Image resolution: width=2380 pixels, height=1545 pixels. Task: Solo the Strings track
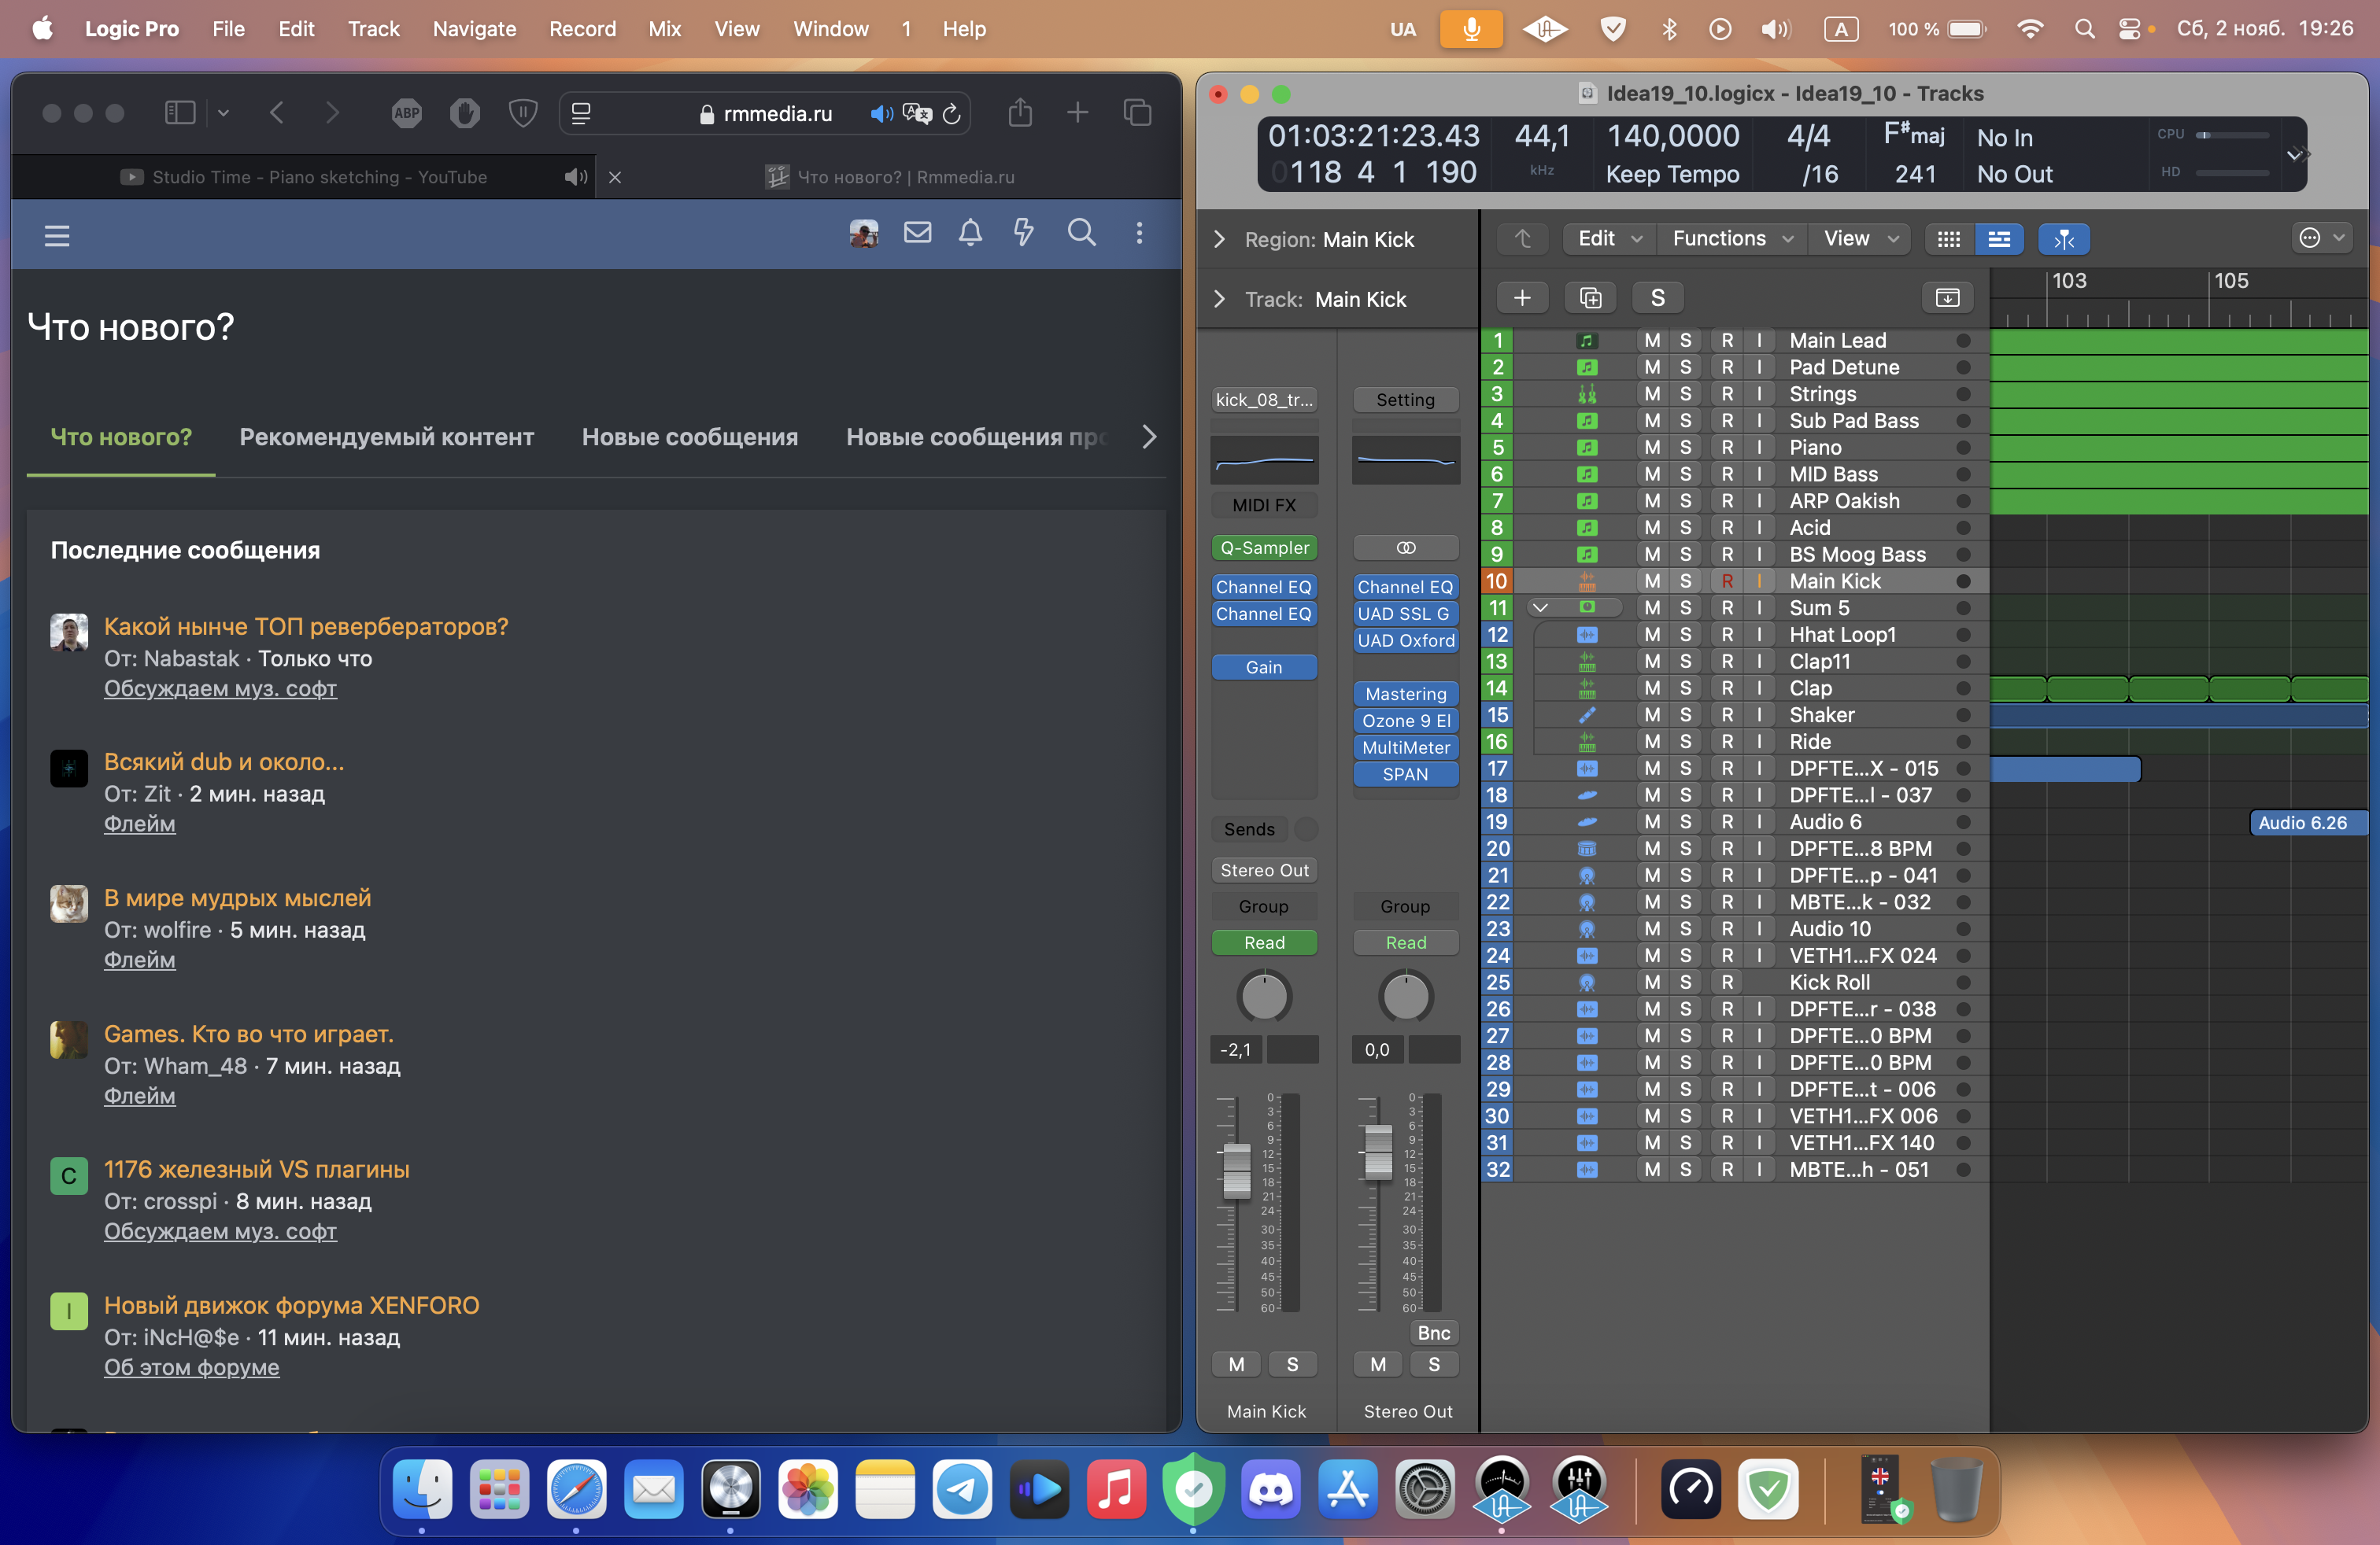pyautogui.click(x=1685, y=395)
